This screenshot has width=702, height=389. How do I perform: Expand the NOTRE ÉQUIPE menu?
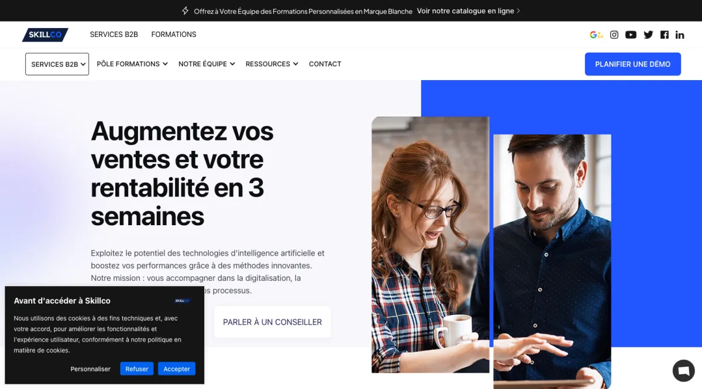point(207,64)
